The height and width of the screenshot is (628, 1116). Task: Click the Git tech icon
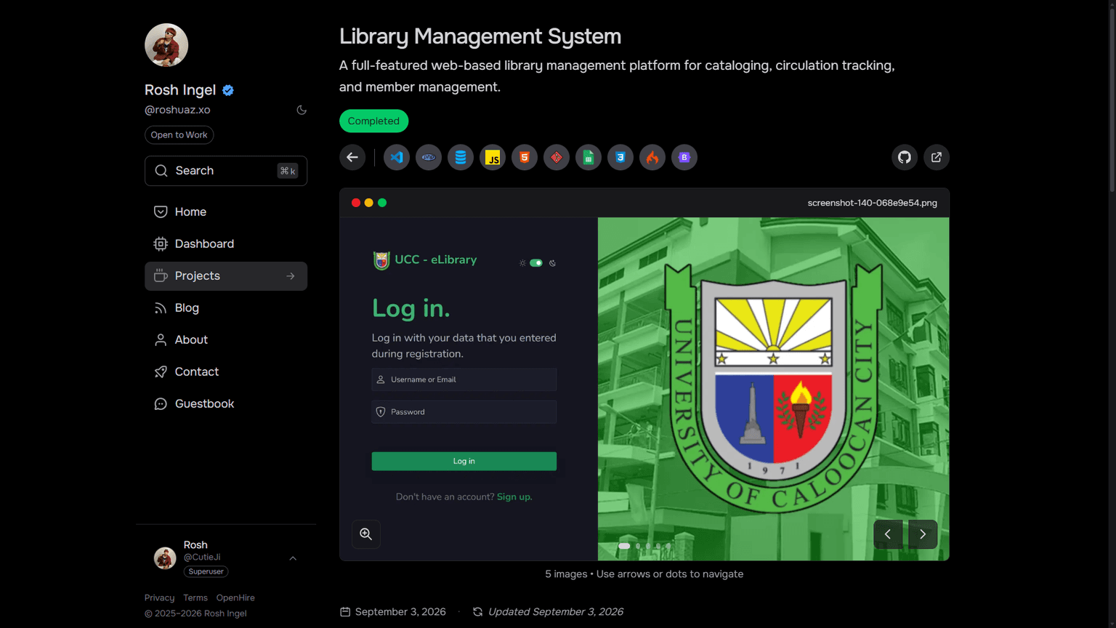click(557, 157)
